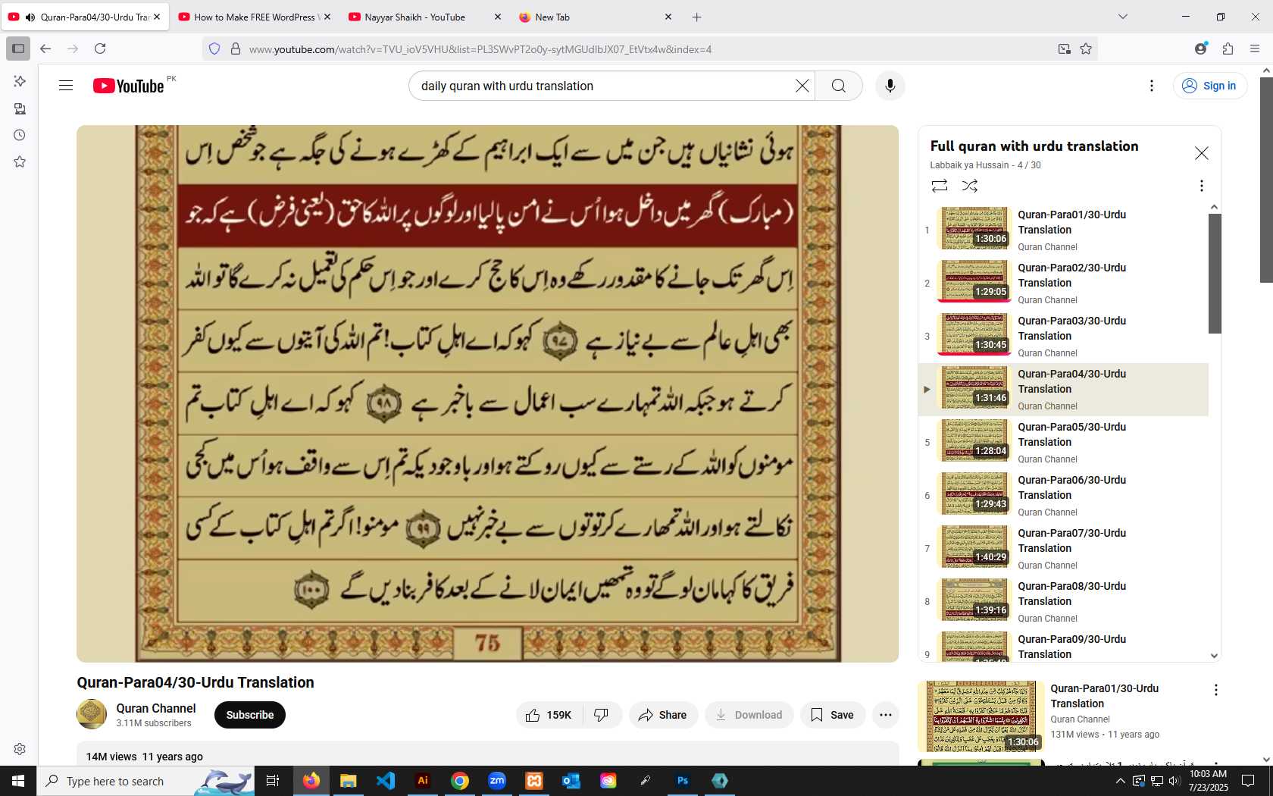Click the URL address bar
The image size is (1273, 796).
[x=649, y=49]
